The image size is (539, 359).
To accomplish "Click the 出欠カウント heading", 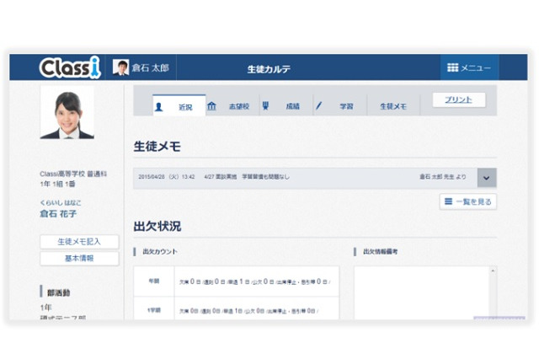I will [160, 251].
